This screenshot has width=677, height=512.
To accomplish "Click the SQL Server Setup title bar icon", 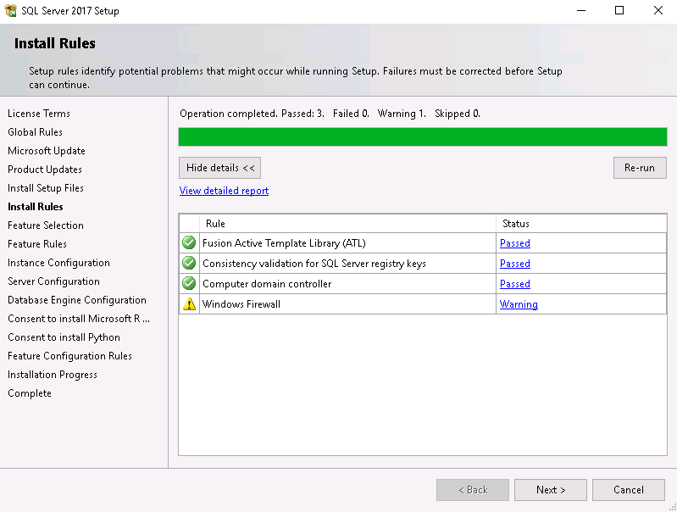I will tap(10, 10).
